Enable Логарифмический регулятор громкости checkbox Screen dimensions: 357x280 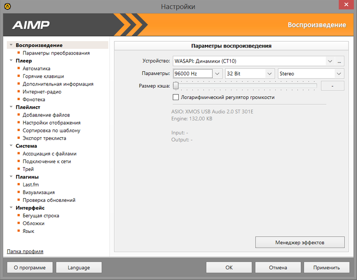point(175,97)
